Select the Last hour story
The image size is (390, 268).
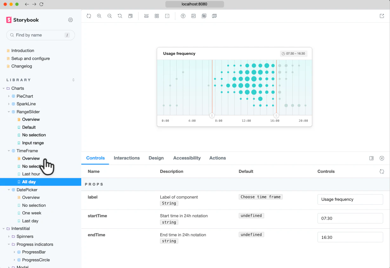point(31,174)
